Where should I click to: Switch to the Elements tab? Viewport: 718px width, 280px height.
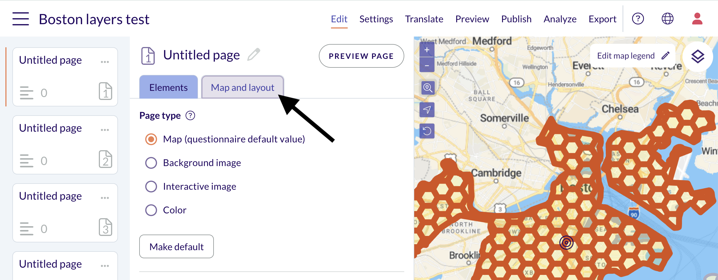coord(168,87)
